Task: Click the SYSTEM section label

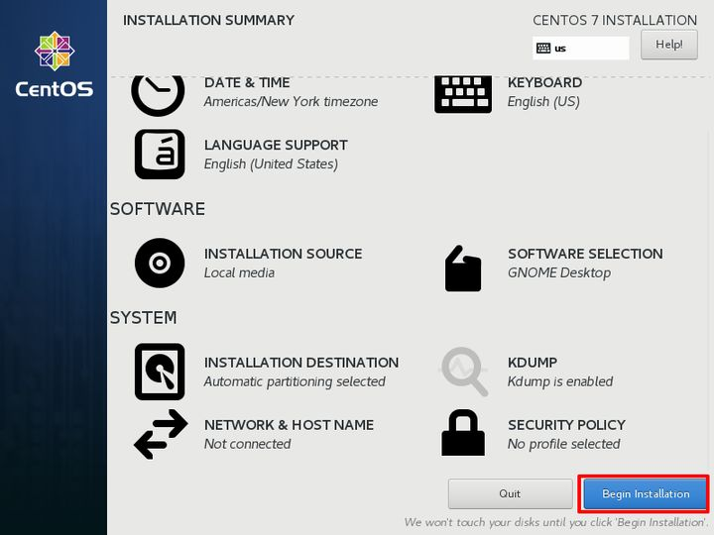Action: pos(143,318)
